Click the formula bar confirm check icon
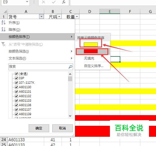Screen dimensions: 156x146 54,2
